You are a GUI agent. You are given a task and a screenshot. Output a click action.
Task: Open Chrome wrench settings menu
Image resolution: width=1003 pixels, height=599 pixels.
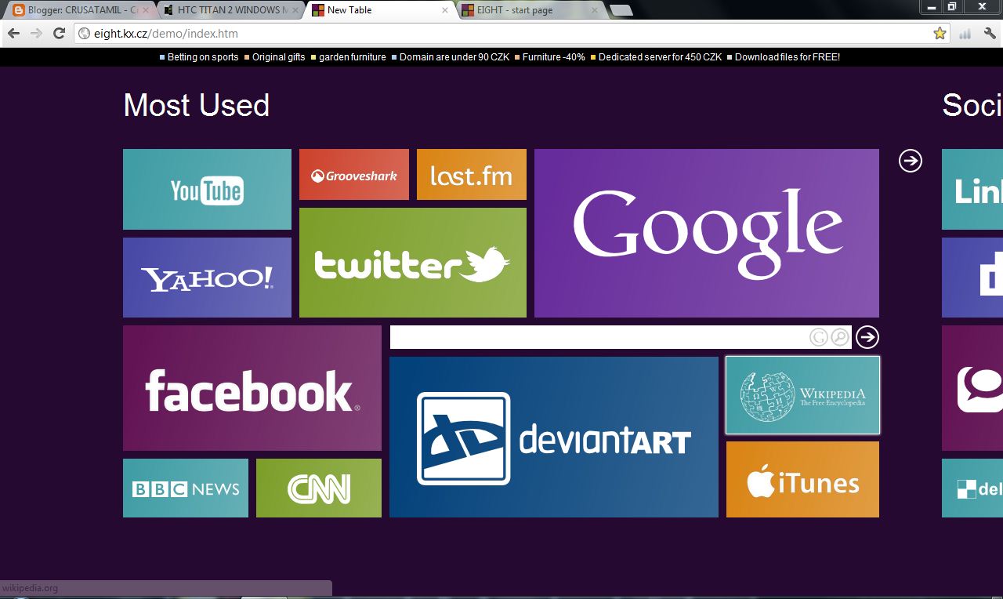click(x=990, y=33)
